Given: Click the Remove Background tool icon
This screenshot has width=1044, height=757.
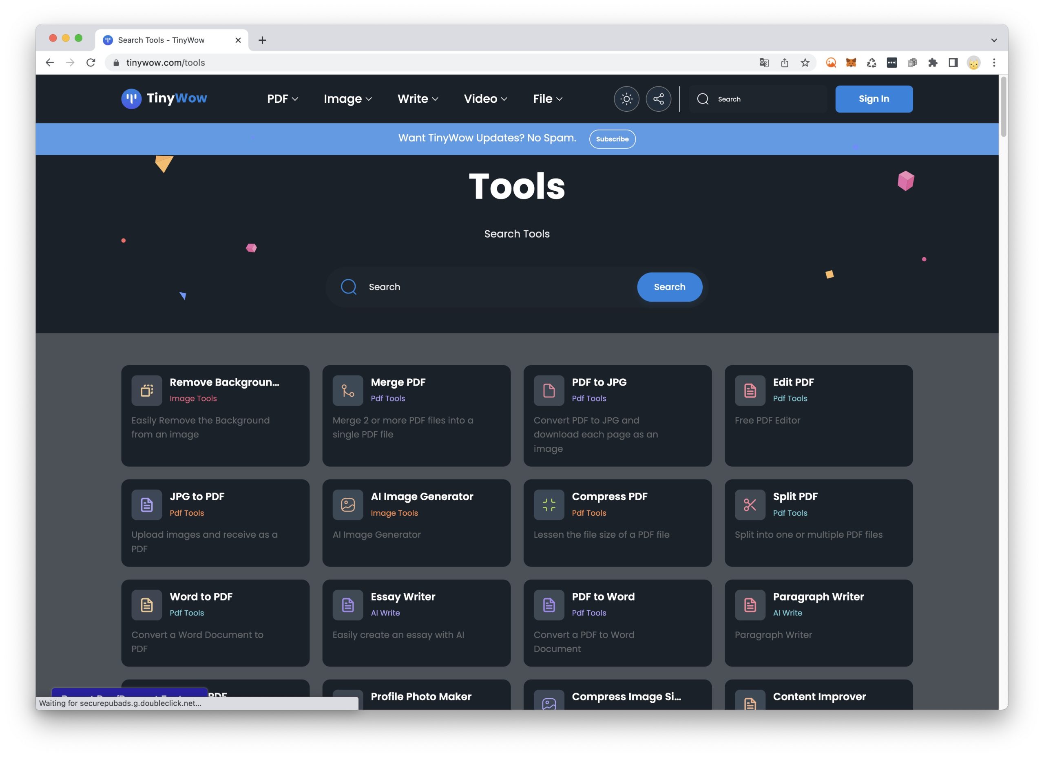Looking at the screenshot, I should [x=146, y=391].
